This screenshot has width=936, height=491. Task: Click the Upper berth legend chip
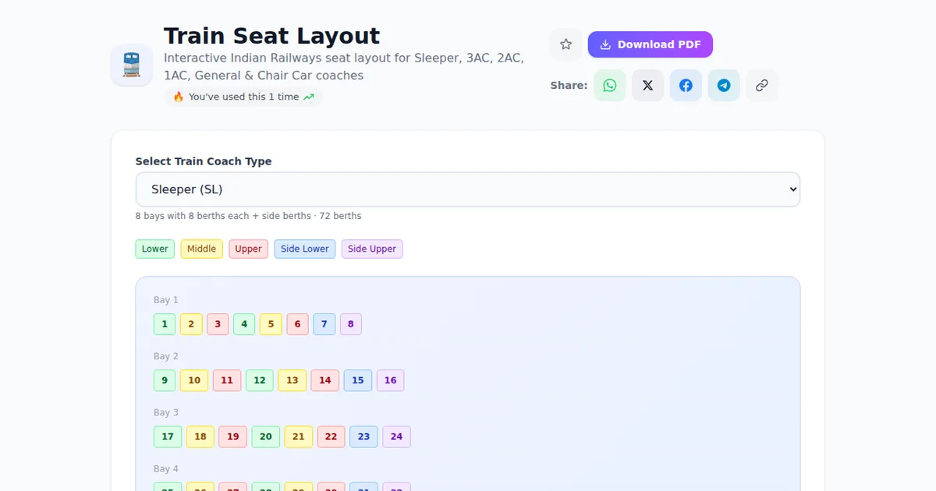click(249, 249)
